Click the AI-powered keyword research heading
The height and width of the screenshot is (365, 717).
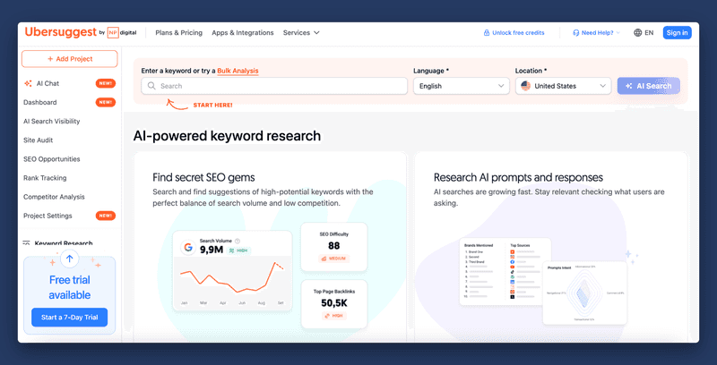227,136
